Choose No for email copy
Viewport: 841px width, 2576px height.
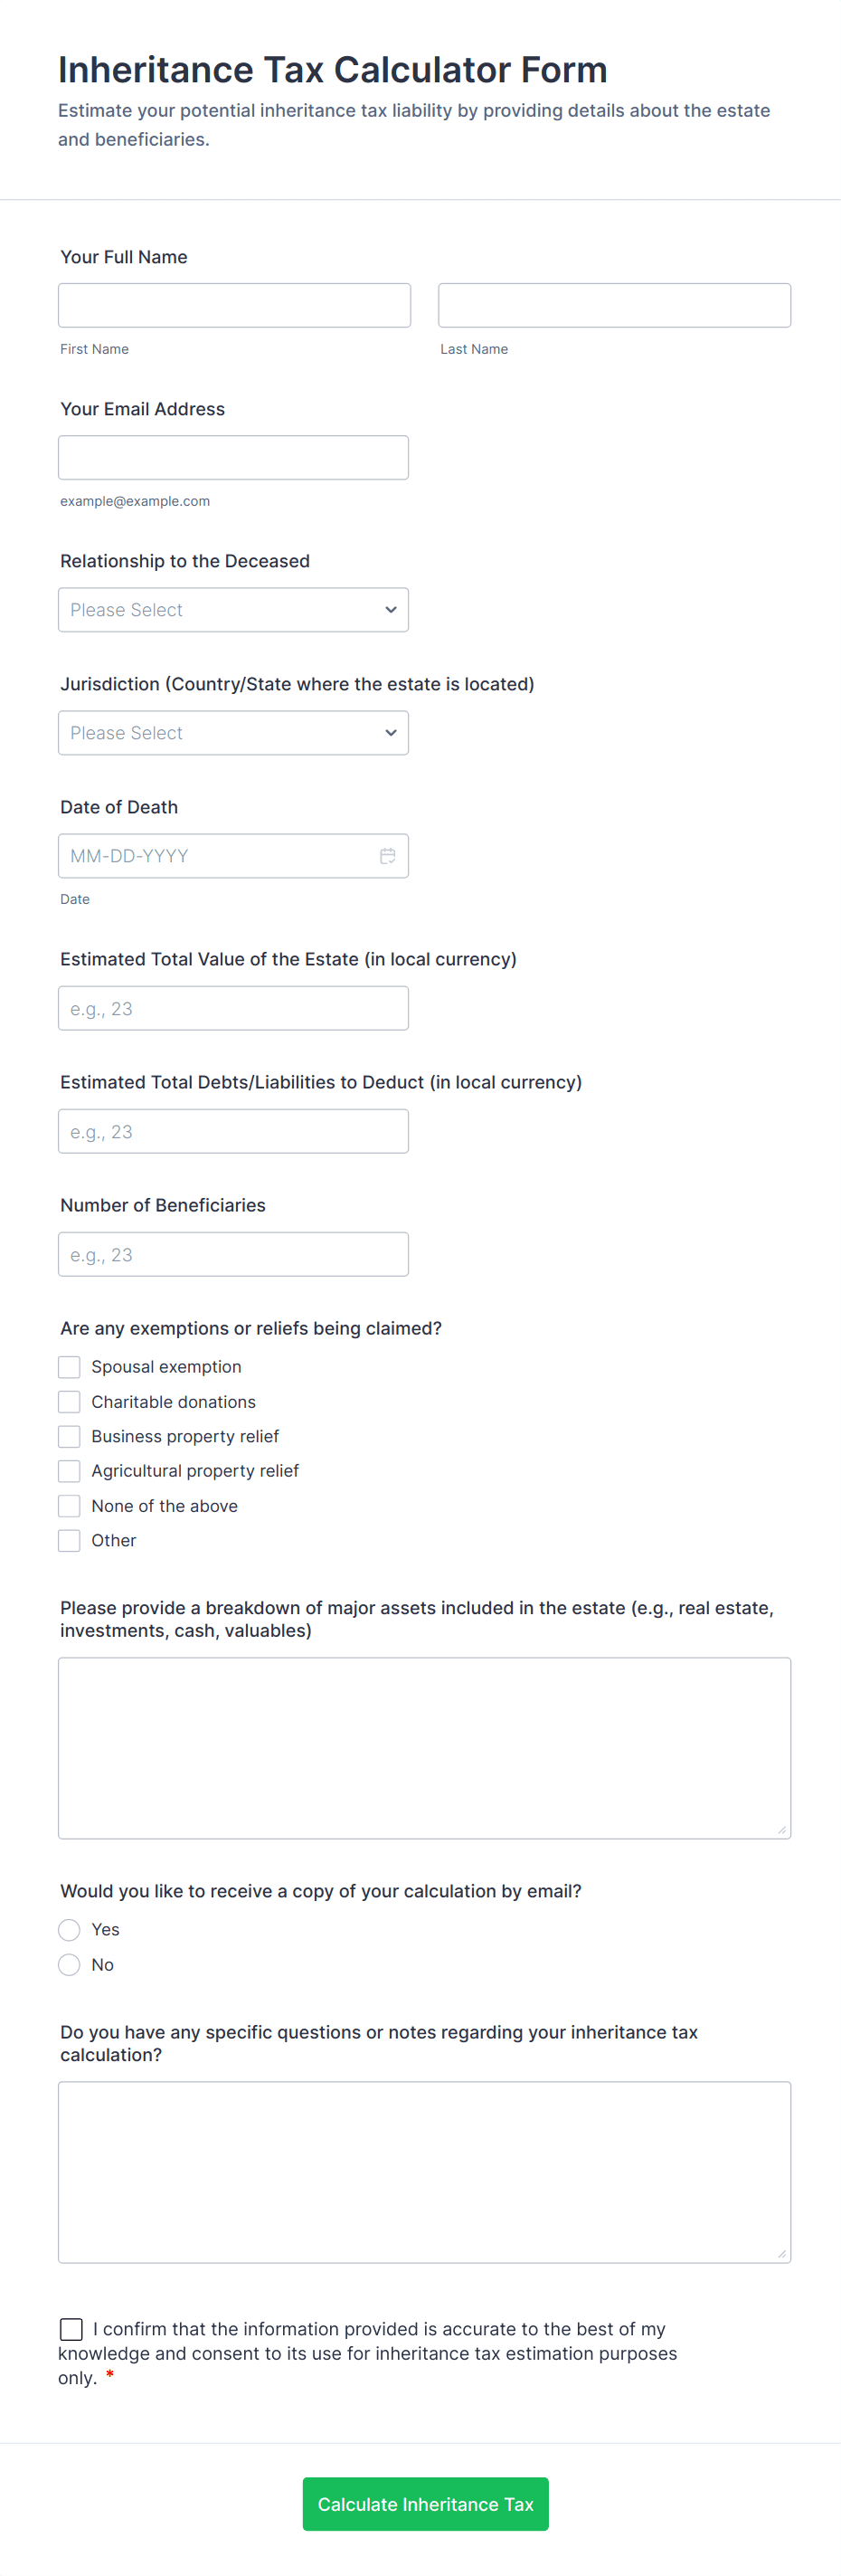pyautogui.click(x=69, y=1965)
